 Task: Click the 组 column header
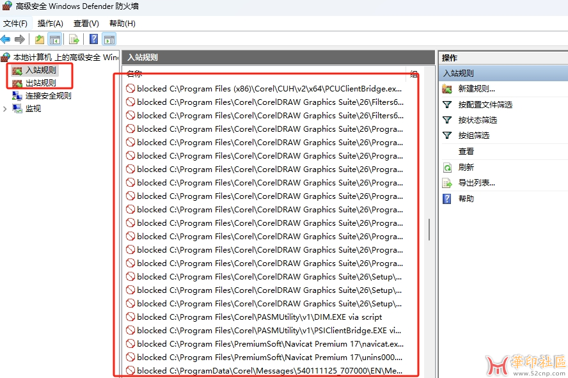[414, 74]
